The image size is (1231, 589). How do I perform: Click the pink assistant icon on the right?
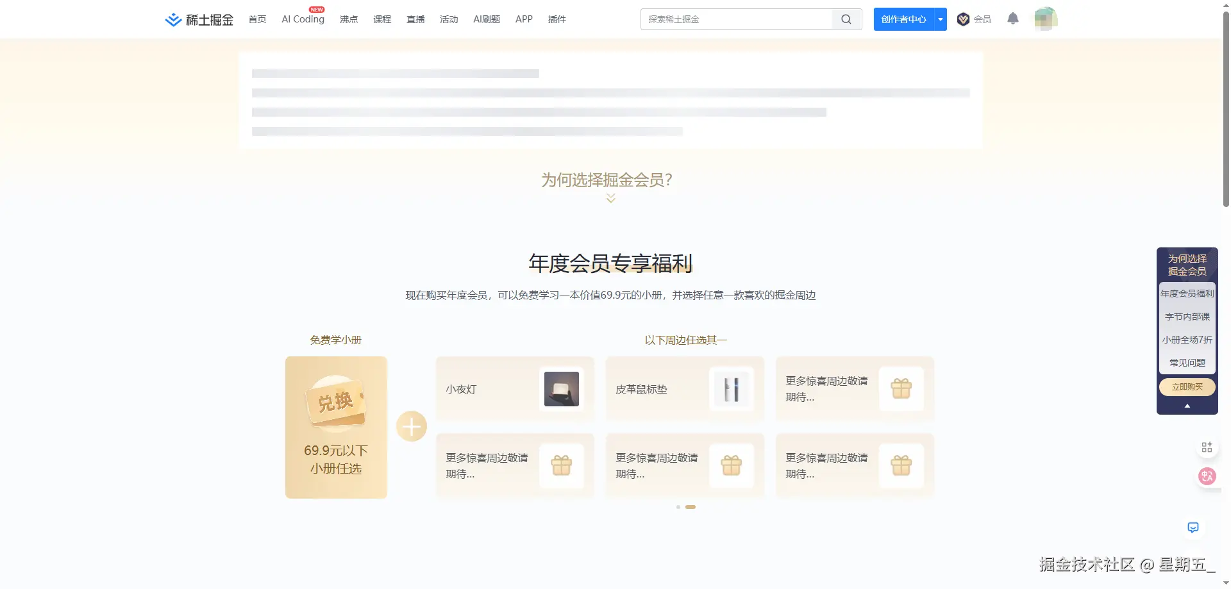coord(1207,476)
